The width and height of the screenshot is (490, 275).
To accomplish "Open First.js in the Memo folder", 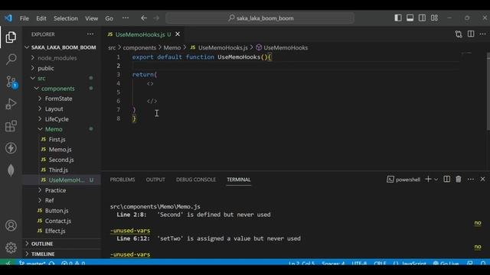I will tap(61, 139).
